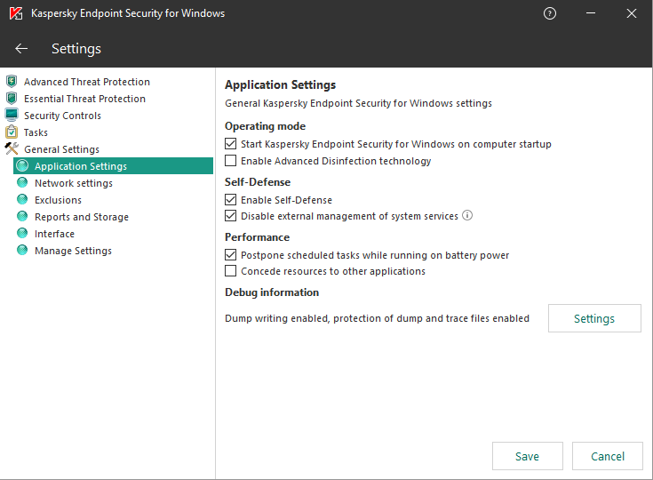653x480 pixels.
Task: Open Network settings in sidebar
Action: coord(73,183)
